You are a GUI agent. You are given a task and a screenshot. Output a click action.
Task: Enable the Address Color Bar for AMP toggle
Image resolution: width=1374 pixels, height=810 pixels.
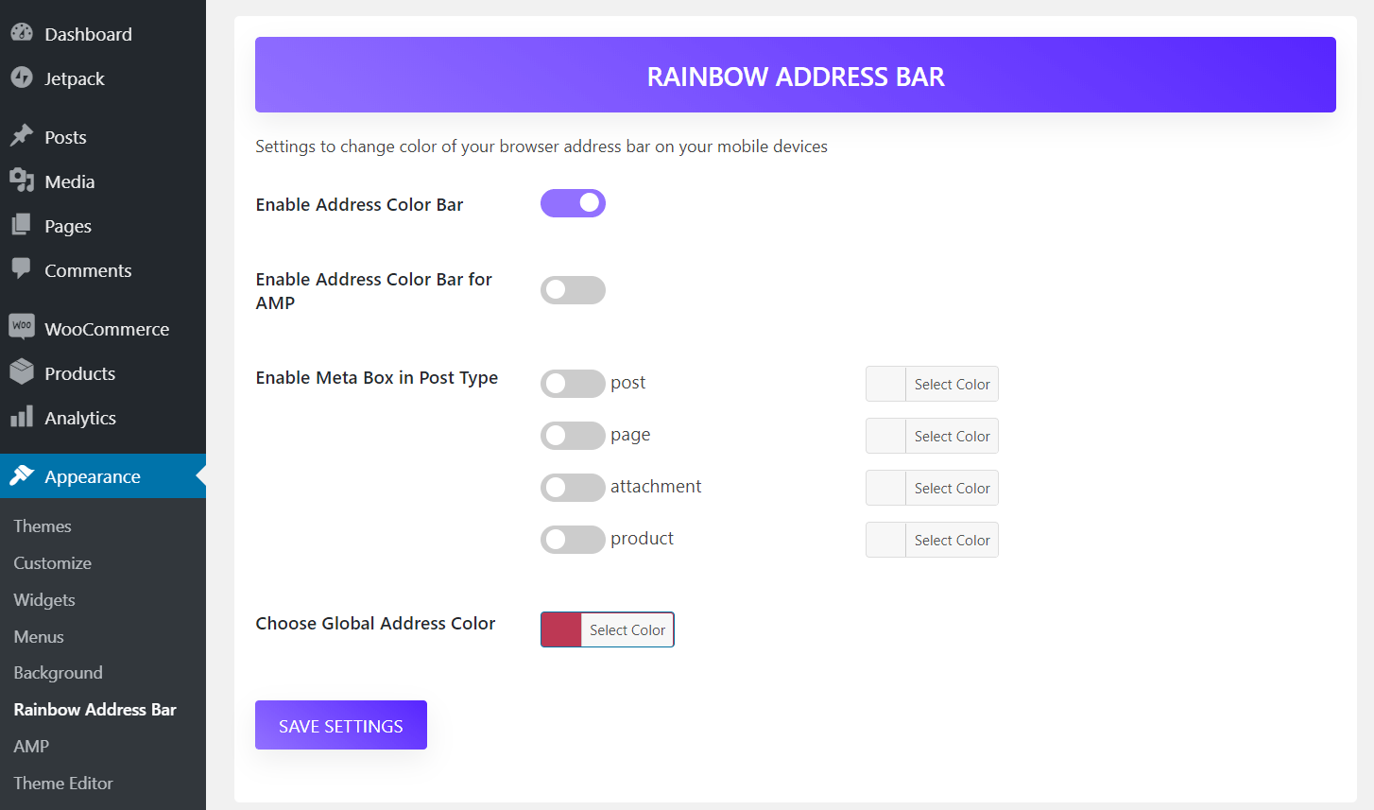573,290
